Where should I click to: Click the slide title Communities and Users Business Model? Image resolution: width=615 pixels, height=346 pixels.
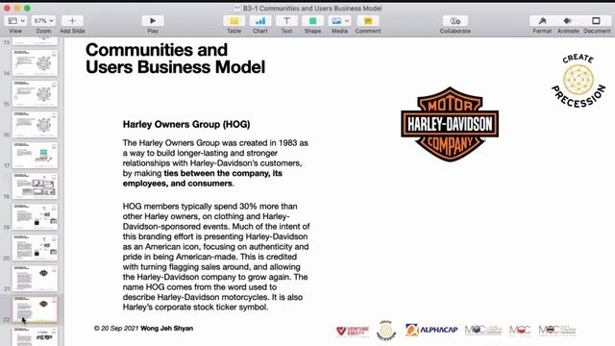click(175, 59)
